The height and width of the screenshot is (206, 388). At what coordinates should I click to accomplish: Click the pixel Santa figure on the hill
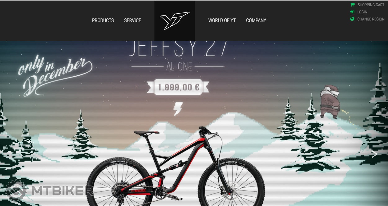point(329,102)
